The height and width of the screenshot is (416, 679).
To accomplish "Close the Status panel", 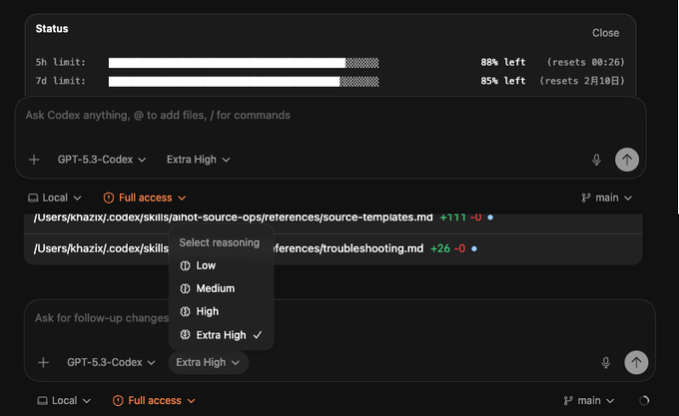I will (605, 33).
